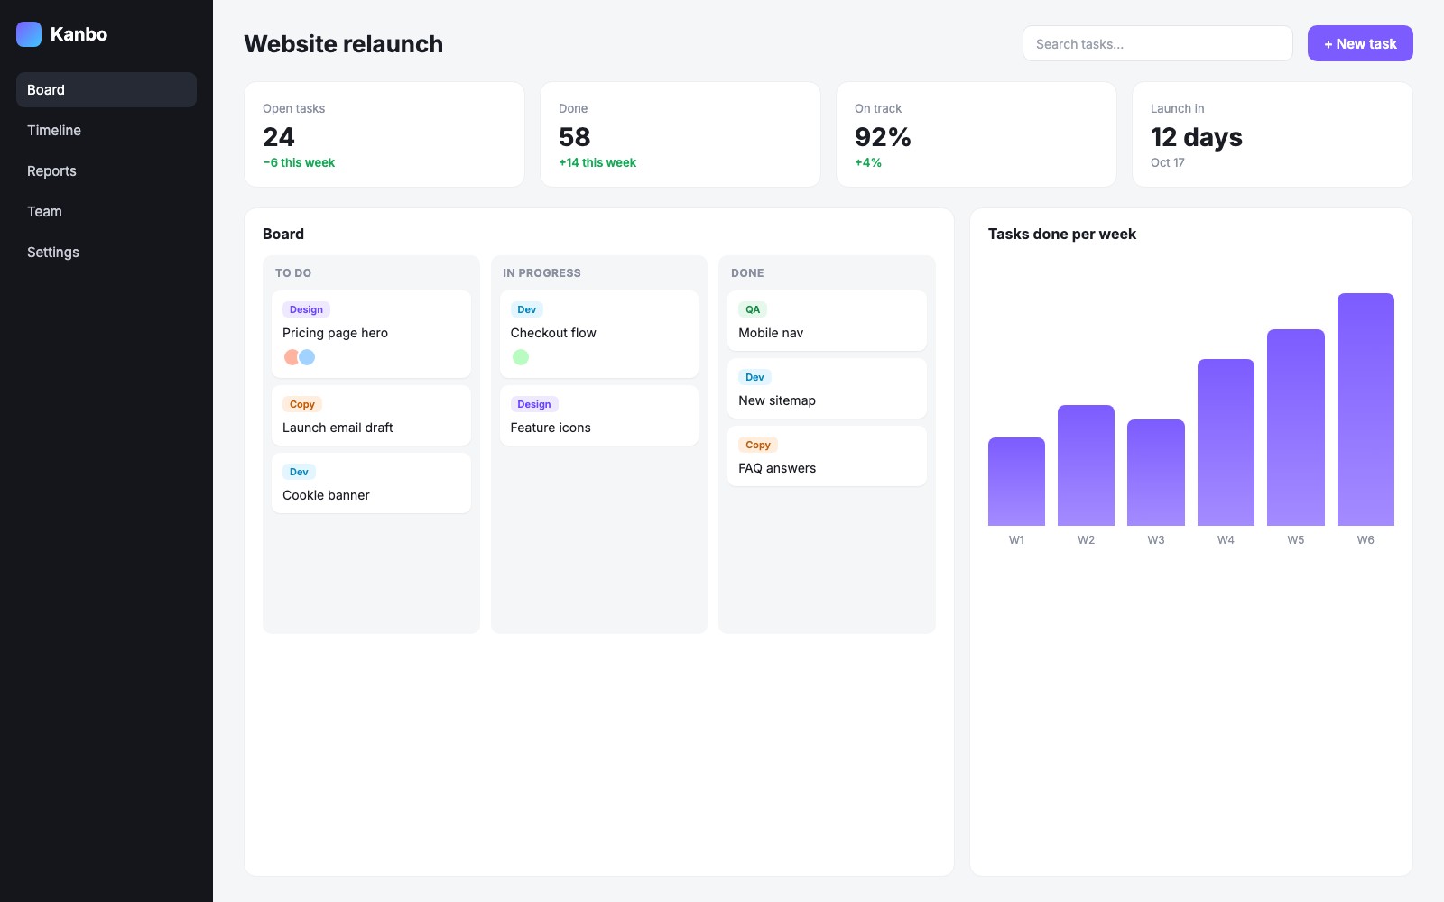Select the W2 bar in the chart

pyautogui.click(x=1086, y=465)
